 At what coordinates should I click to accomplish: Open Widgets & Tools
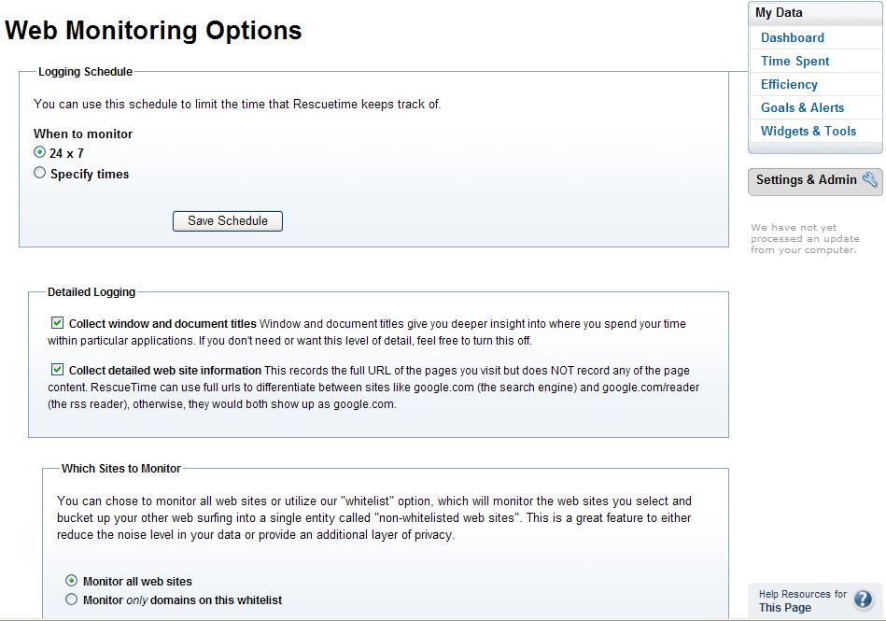pyautogui.click(x=808, y=131)
